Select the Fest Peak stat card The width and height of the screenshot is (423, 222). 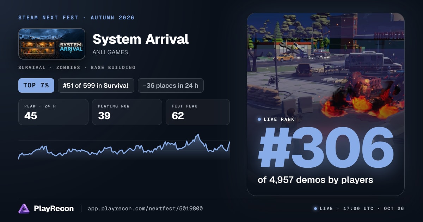pos(198,112)
